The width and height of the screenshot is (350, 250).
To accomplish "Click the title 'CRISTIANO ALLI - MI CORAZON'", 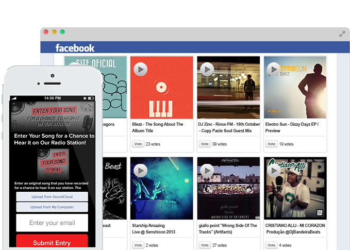I will tap(295, 225).
